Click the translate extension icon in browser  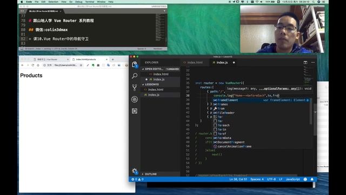(108, 65)
